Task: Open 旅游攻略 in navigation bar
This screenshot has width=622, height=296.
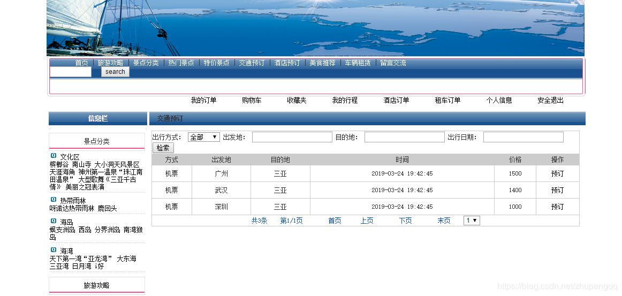Action: (x=111, y=63)
